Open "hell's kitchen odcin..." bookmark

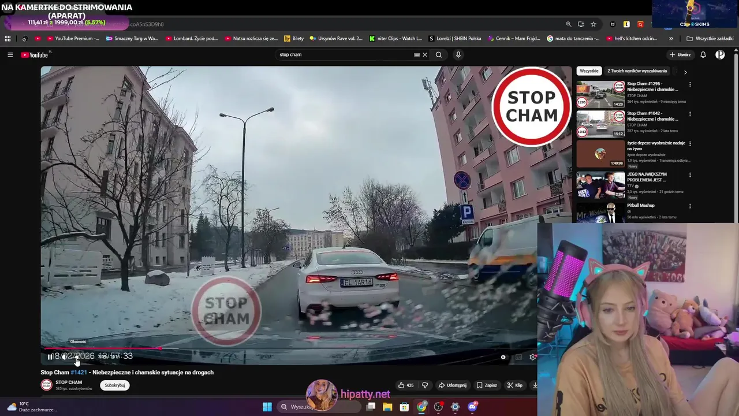coord(632,39)
